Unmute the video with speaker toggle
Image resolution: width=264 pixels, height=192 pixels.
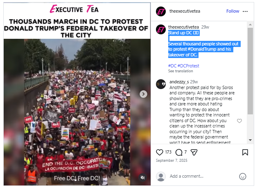click(142, 177)
